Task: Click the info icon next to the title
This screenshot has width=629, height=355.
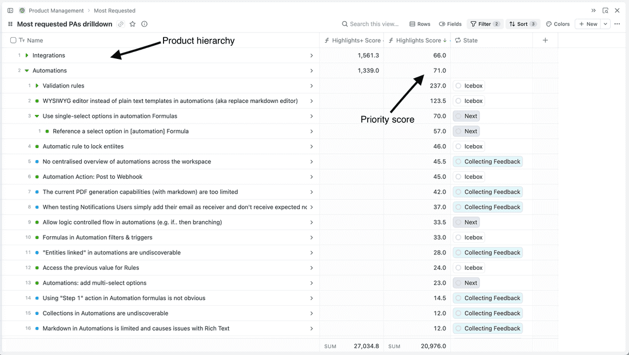Action: tap(144, 24)
